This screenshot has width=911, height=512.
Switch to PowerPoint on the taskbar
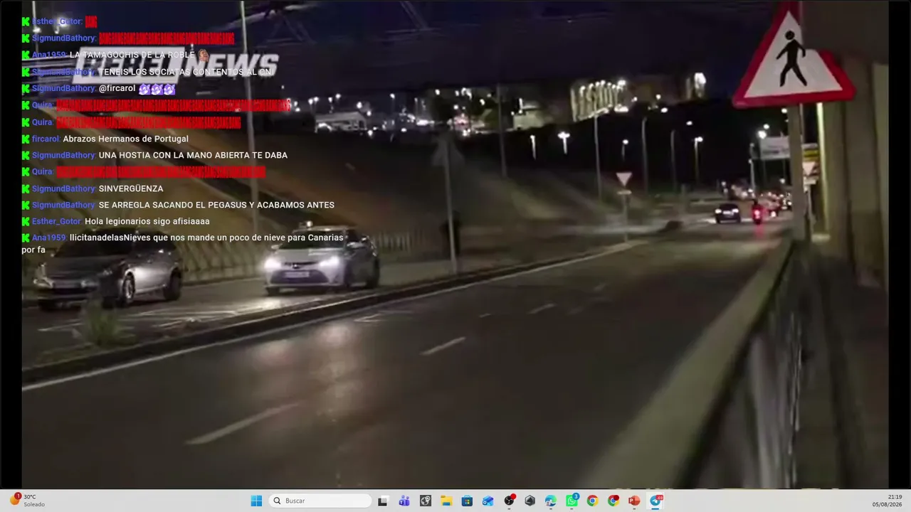tap(634, 501)
